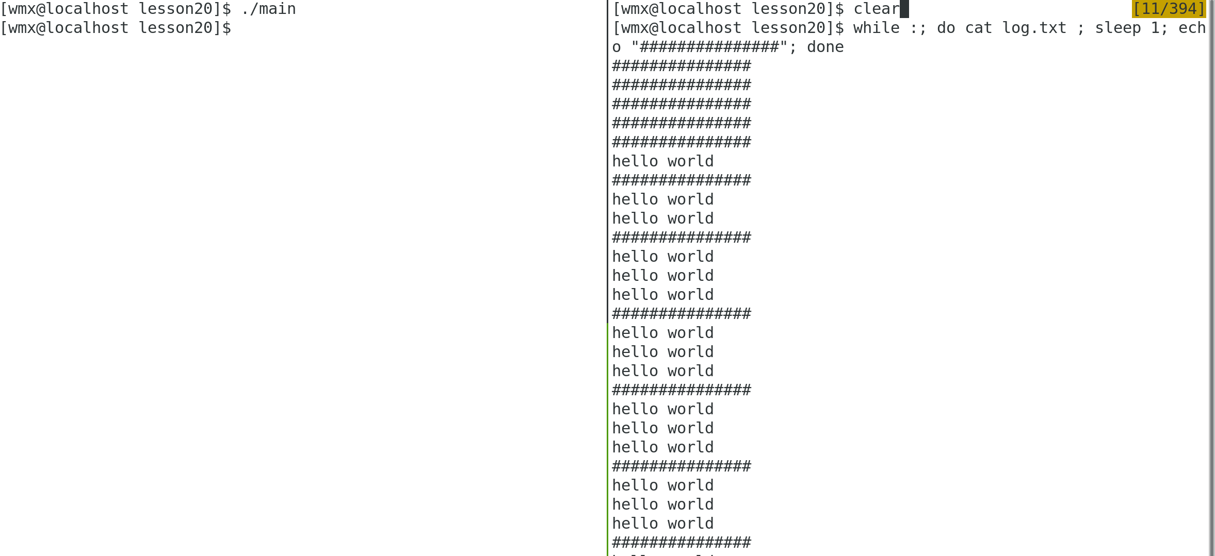Click the right pane's vertical scrollbar
1215x556 pixels.
(x=1211, y=278)
